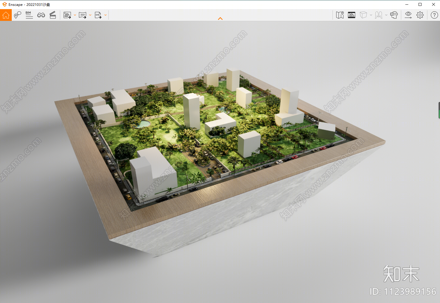The image size is (440, 303).
Task: Expand the 360° panorama export dropdown
Action: [x=90, y=15]
